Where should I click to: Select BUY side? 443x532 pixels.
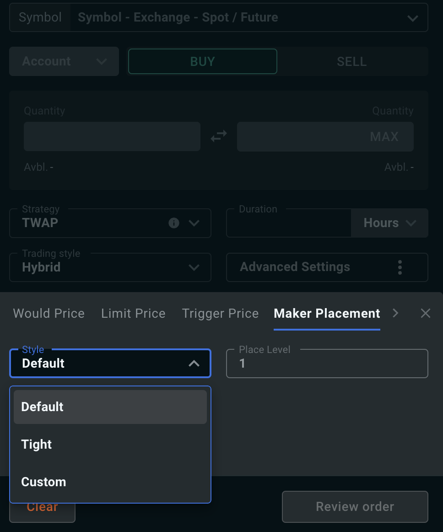pyautogui.click(x=202, y=61)
